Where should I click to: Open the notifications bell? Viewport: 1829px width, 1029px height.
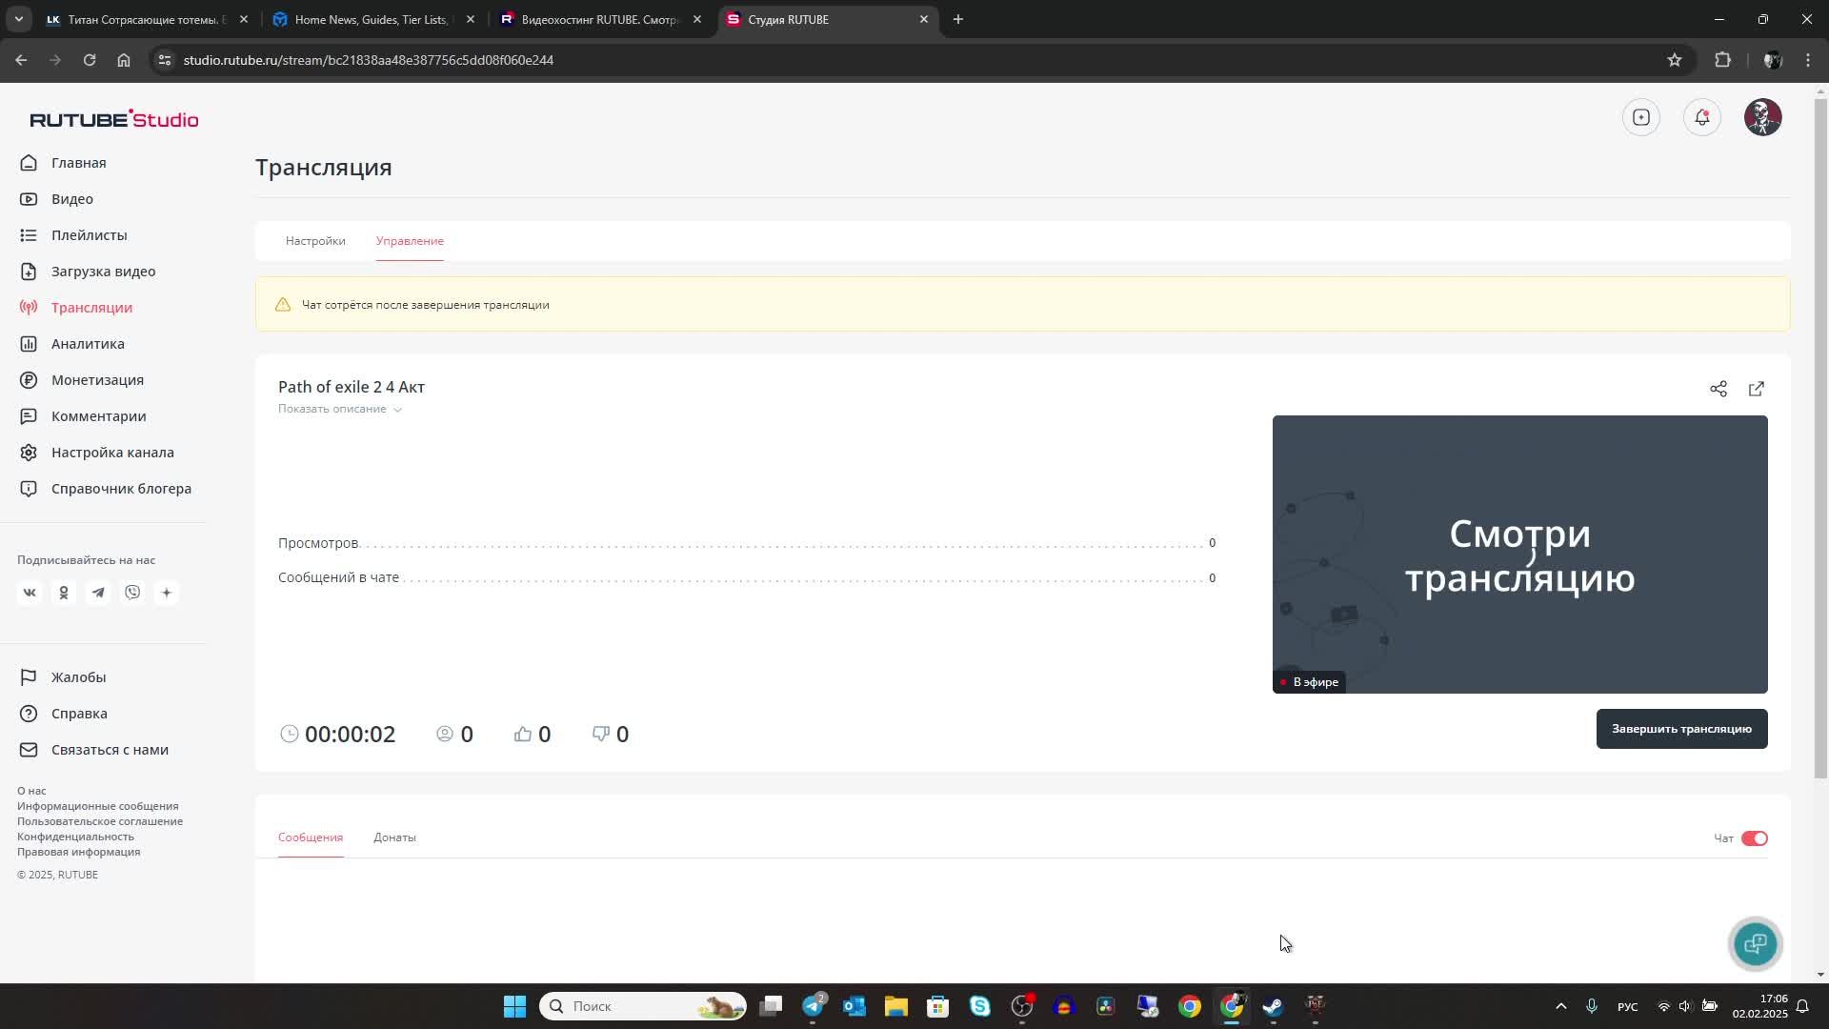coord(1701,117)
